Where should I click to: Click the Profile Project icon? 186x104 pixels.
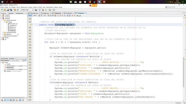(54, 10)
